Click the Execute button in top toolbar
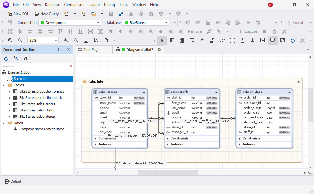This screenshot has height=194, width=314. 297,23
